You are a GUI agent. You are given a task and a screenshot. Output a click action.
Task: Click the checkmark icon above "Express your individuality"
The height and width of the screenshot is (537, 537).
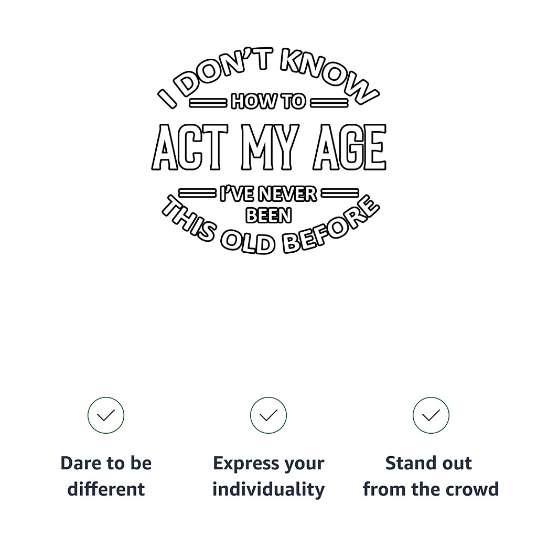(x=268, y=415)
